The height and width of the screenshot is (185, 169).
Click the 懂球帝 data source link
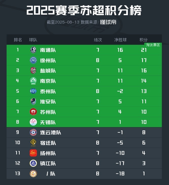click(108, 22)
